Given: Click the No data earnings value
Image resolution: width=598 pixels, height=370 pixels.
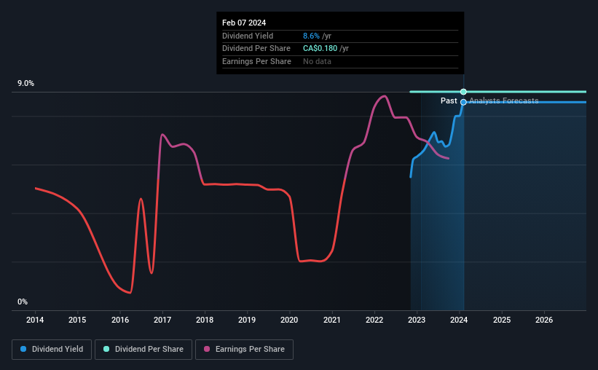Looking at the screenshot, I should (317, 61).
